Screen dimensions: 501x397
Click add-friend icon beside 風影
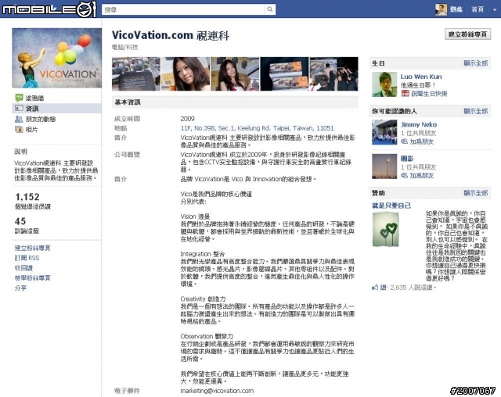[405, 175]
